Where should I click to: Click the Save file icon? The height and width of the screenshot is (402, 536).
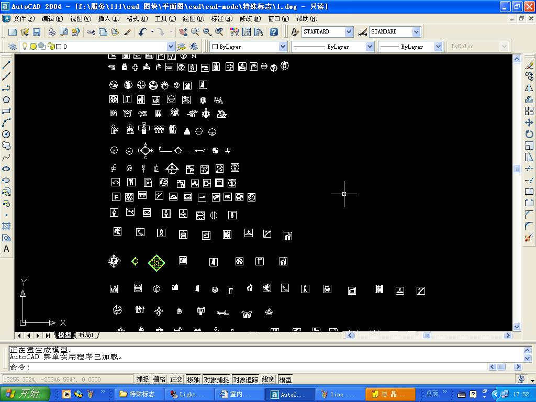point(35,32)
